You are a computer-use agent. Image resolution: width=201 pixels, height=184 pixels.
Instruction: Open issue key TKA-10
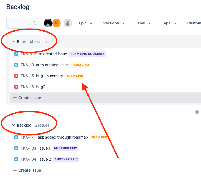[27, 65]
